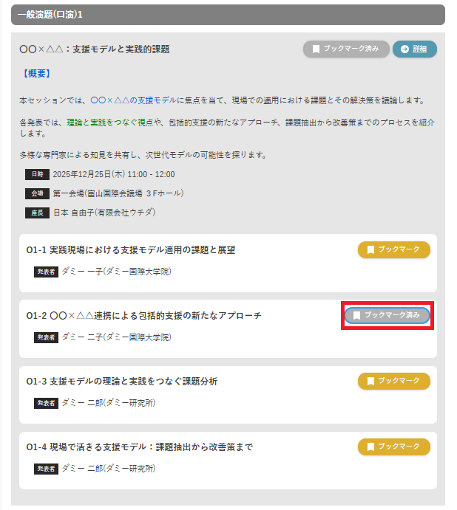Click the 【概要】 heading
Screen dimensions: 457x510
point(35,74)
